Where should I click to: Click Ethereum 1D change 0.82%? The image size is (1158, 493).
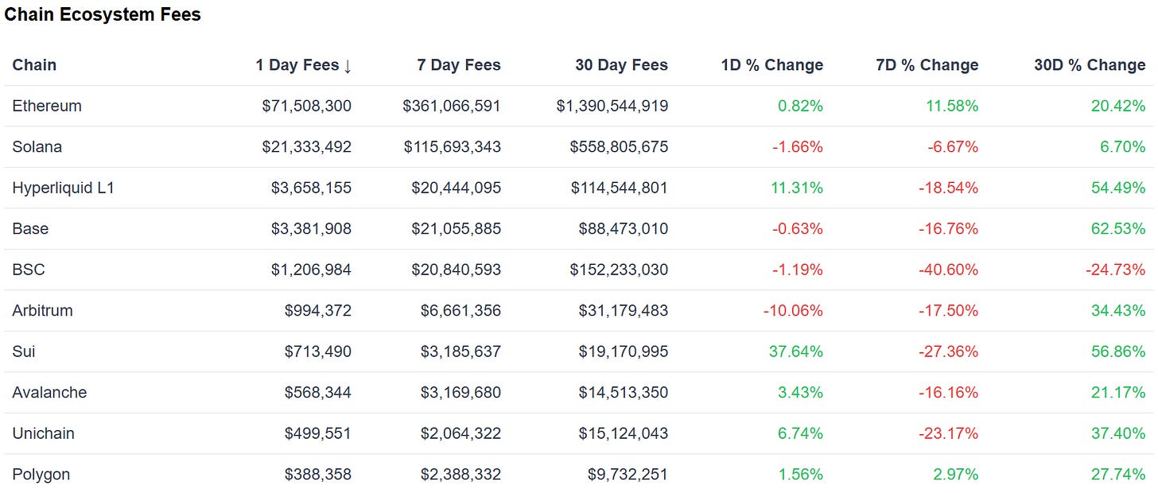point(801,107)
